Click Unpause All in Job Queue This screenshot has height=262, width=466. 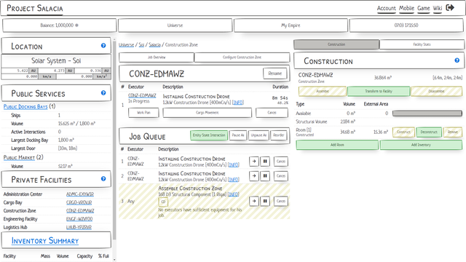[258, 135]
